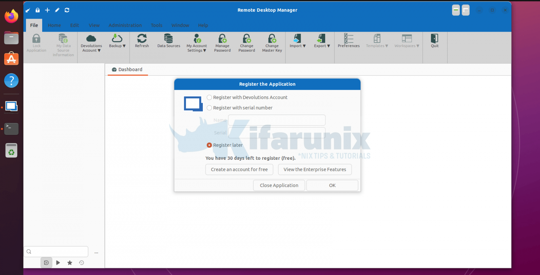Open Trash from the dock
Screen dimensions: 540x275
[x=11, y=151]
